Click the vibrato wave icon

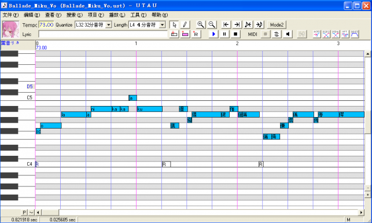tap(345, 34)
